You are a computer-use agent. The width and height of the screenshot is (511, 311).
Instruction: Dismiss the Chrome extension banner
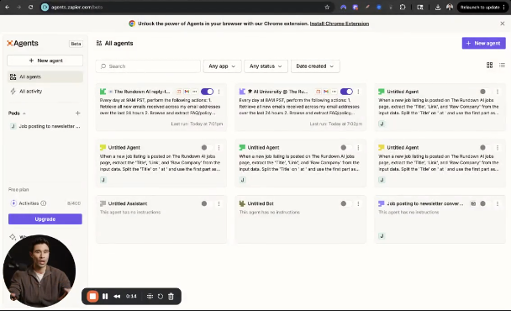(x=503, y=24)
